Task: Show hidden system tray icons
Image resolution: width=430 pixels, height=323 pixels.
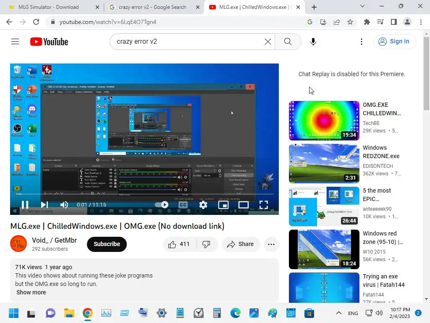Action: tap(339, 313)
